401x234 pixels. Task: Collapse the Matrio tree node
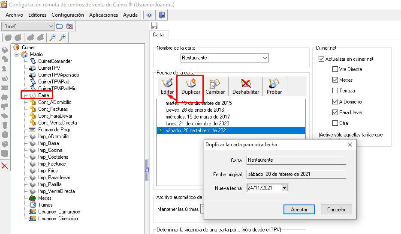(17, 54)
